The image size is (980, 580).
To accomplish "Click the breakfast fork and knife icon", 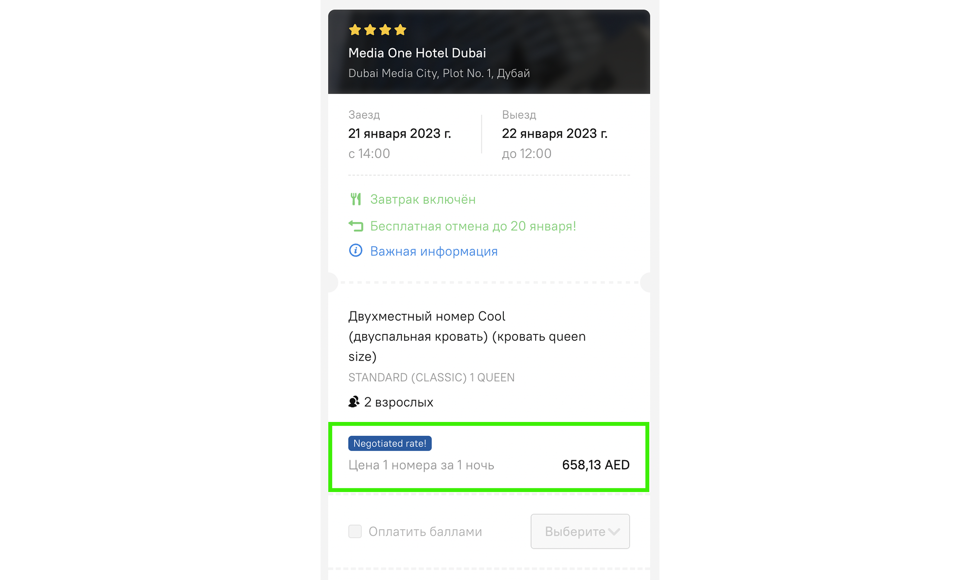I will [x=356, y=199].
